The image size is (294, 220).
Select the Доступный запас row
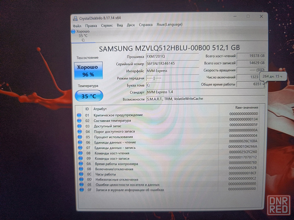point(168,126)
